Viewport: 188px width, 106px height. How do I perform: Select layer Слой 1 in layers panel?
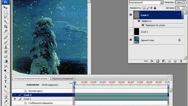point(159,32)
